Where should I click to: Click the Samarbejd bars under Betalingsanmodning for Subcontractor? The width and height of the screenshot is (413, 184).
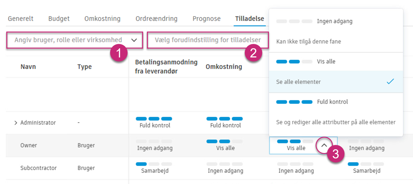point(154,164)
